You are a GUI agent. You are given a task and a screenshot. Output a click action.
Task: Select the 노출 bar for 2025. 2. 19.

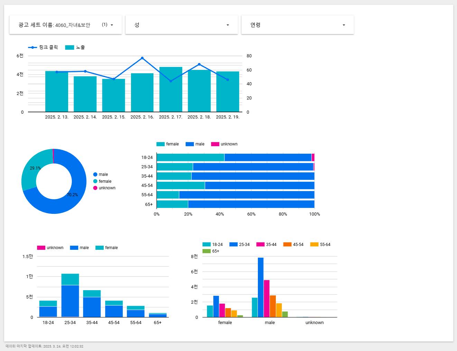228,92
